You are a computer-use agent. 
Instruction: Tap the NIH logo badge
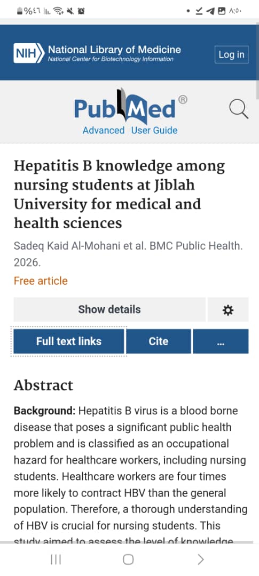pyautogui.click(x=29, y=54)
